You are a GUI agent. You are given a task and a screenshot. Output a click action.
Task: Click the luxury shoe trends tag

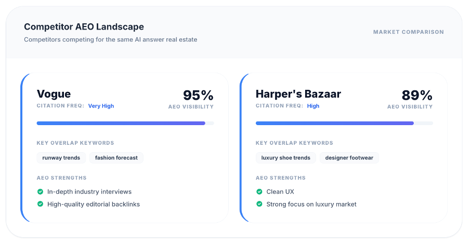[x=285, y=158]
